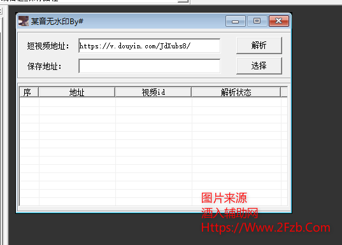The image size is (342, 245).
Task: Close the 某音无水印 window
Action: pyautogui.click(x=279, y=21)
